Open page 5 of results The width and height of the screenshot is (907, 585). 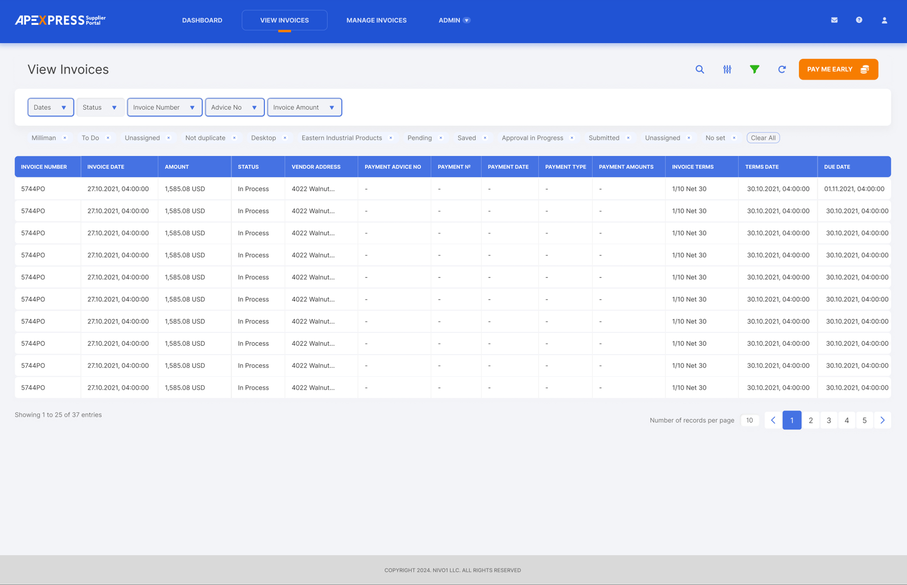click(x=864, y=420)
